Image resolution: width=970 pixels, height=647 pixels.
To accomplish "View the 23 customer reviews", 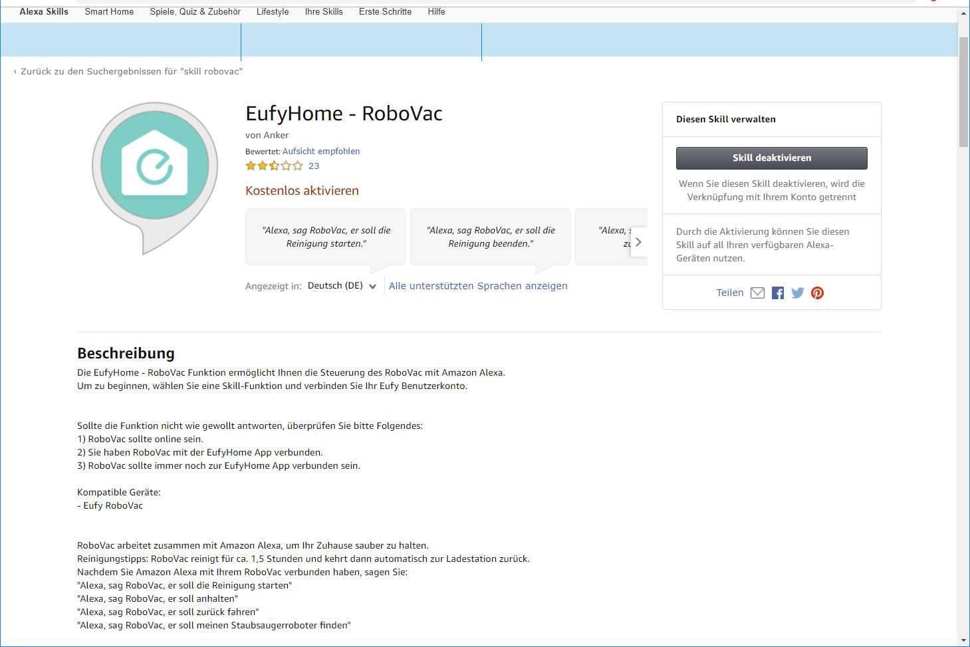I will click(x=314, y=166).
